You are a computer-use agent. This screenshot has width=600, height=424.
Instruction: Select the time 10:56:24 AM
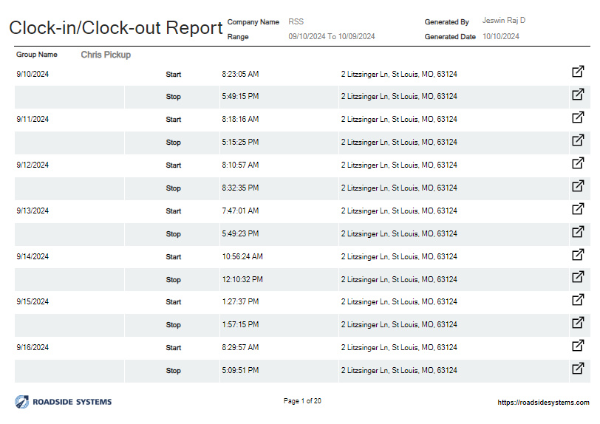tap(242, 256)
